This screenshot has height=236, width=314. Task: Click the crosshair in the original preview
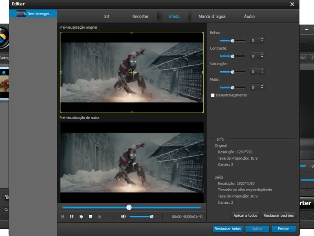click(132, 72)
